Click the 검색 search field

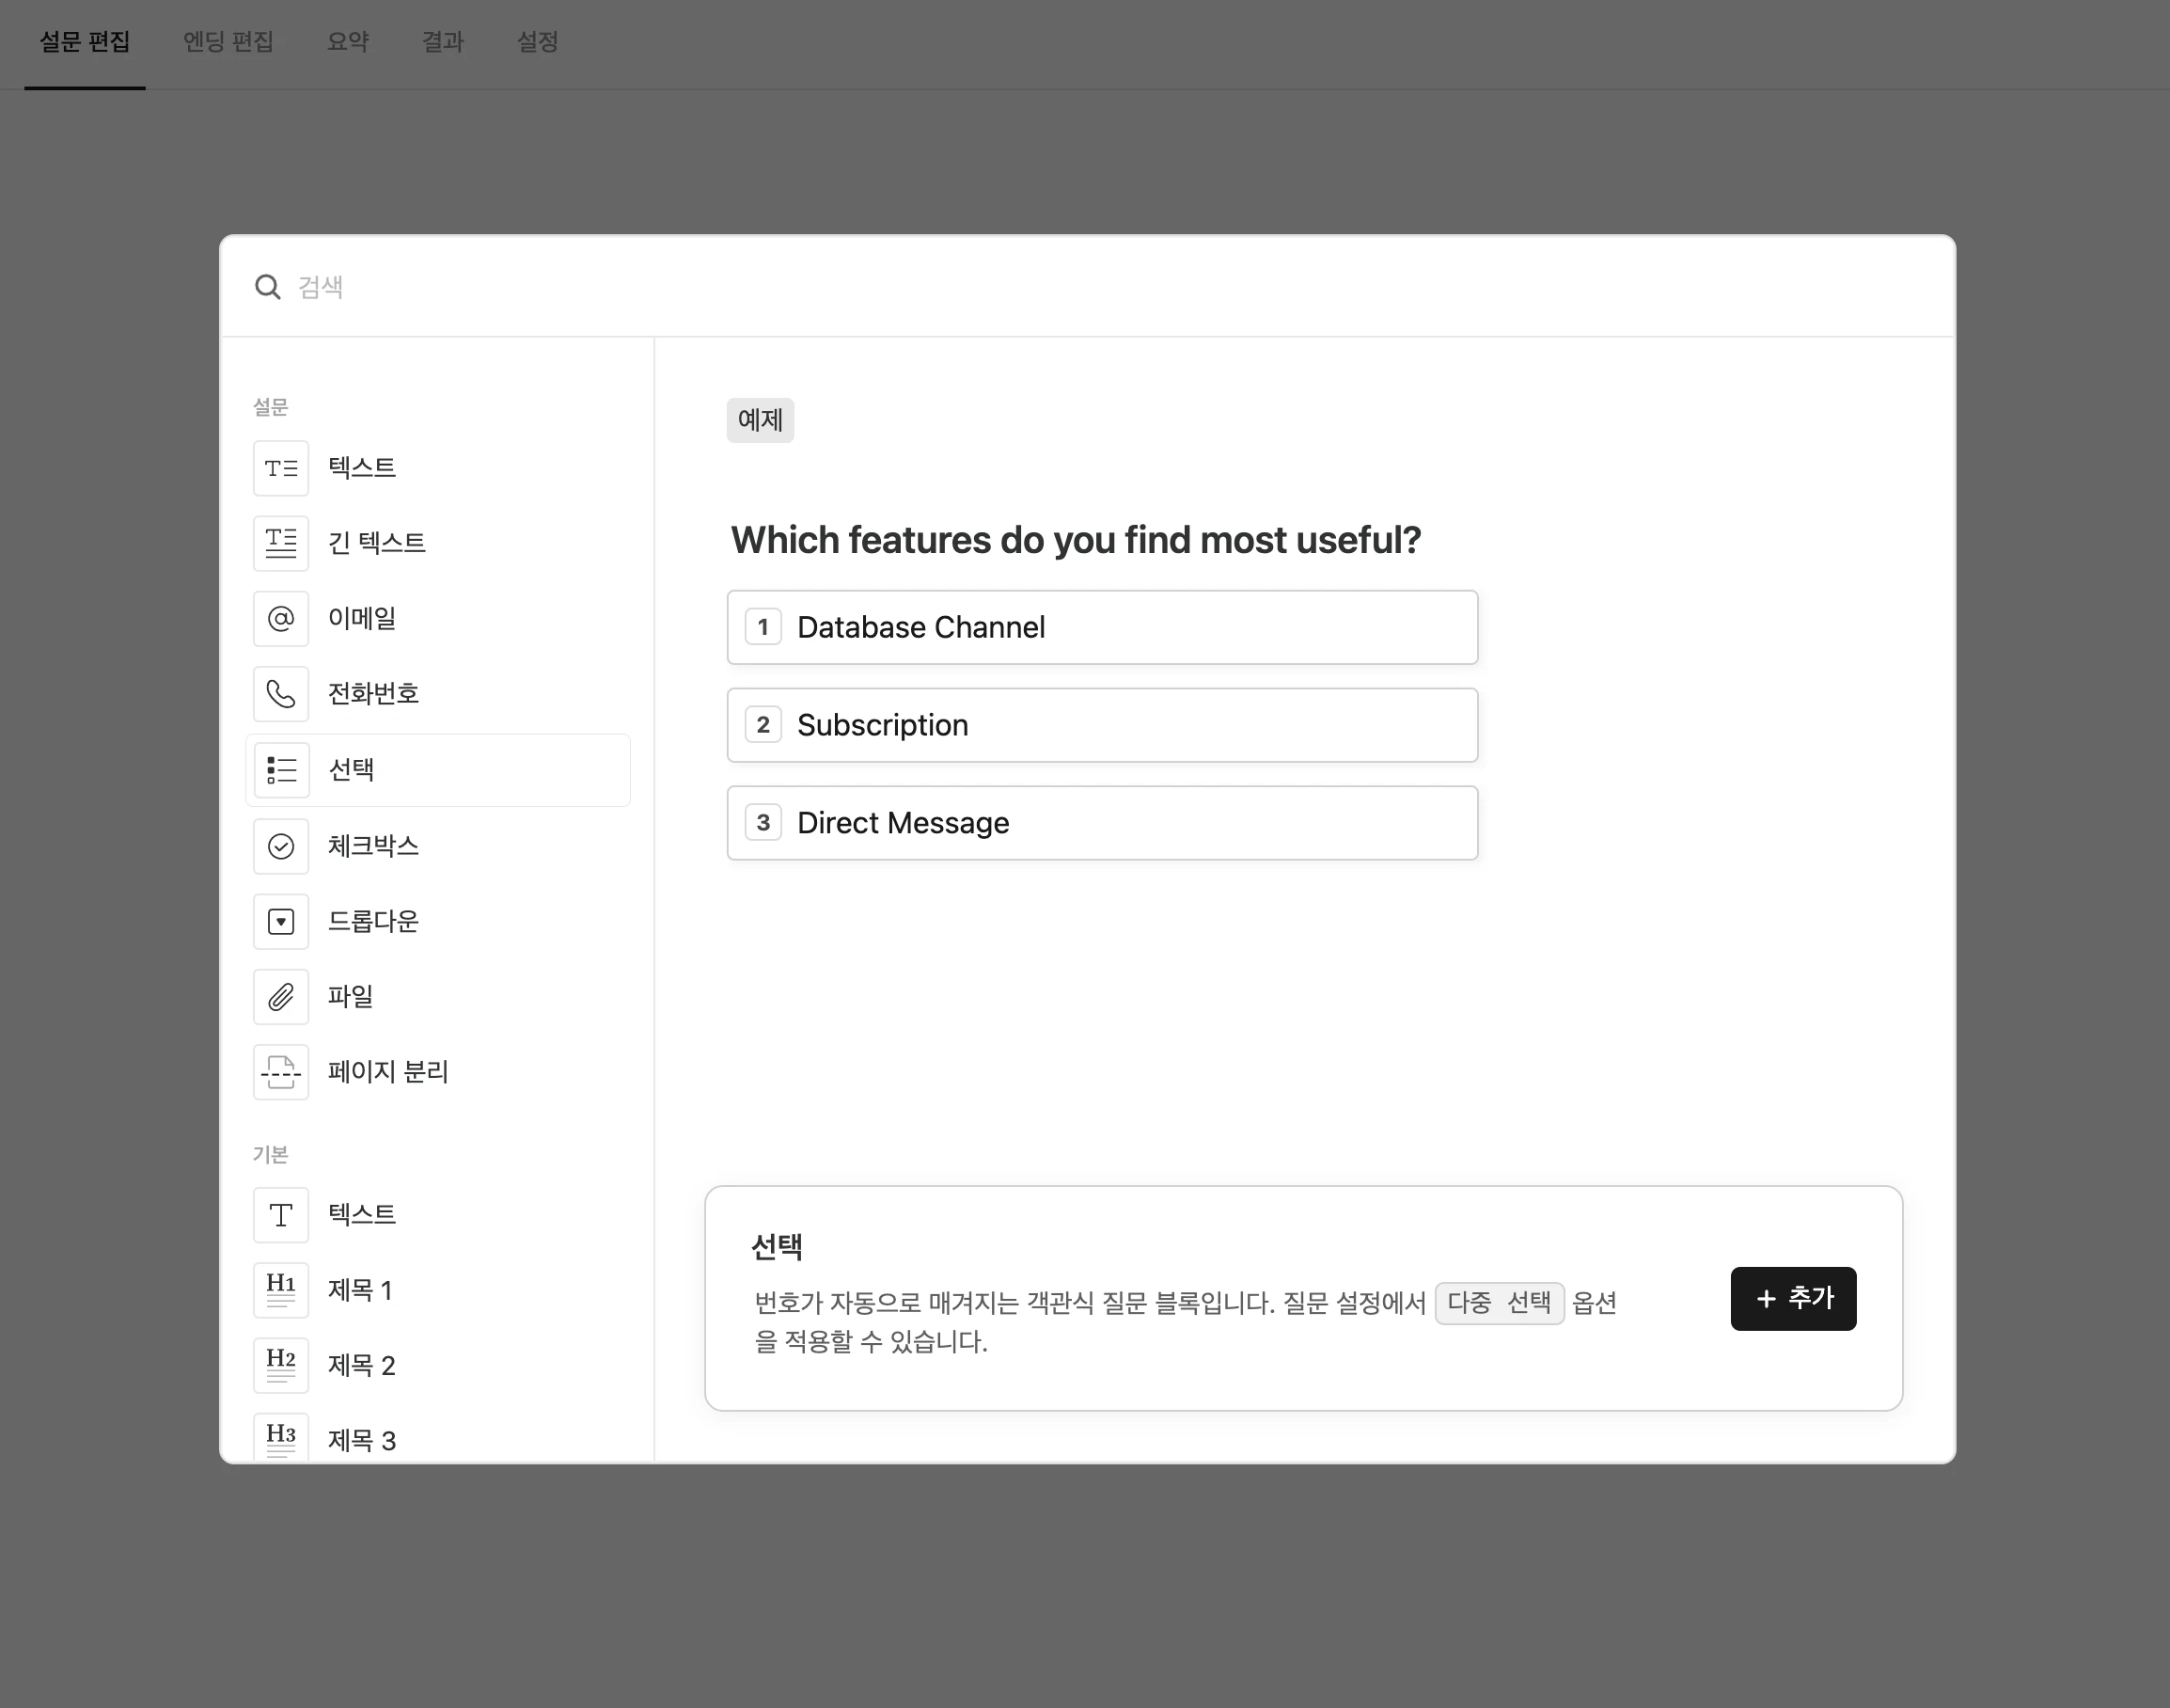(x=999, y=287)
